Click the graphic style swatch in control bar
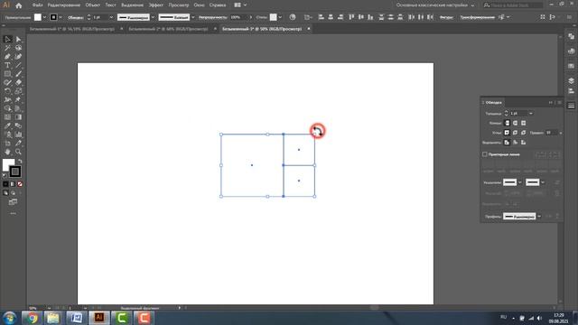The height and width of the screenshot is (325, 578). pyautogui.click(x=273, y=17)
